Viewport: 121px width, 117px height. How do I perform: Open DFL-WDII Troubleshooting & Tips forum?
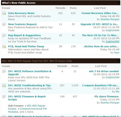tap(29, 85)
